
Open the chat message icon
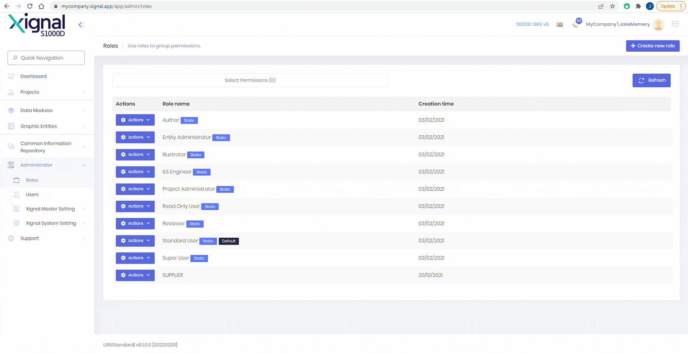pyautogui.click(x=675, y=24)
